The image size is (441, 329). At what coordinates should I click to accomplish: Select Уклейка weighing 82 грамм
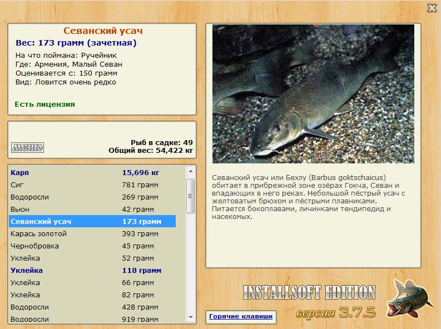[x=92, y=295]
